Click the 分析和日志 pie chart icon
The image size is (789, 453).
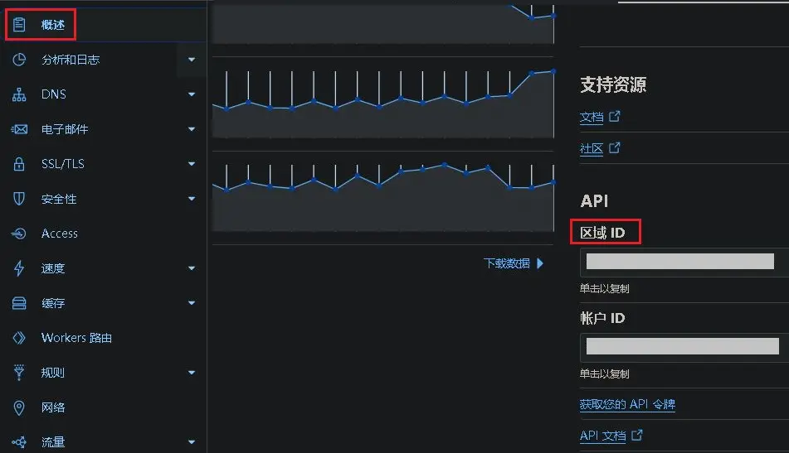(x=19, y=60)
